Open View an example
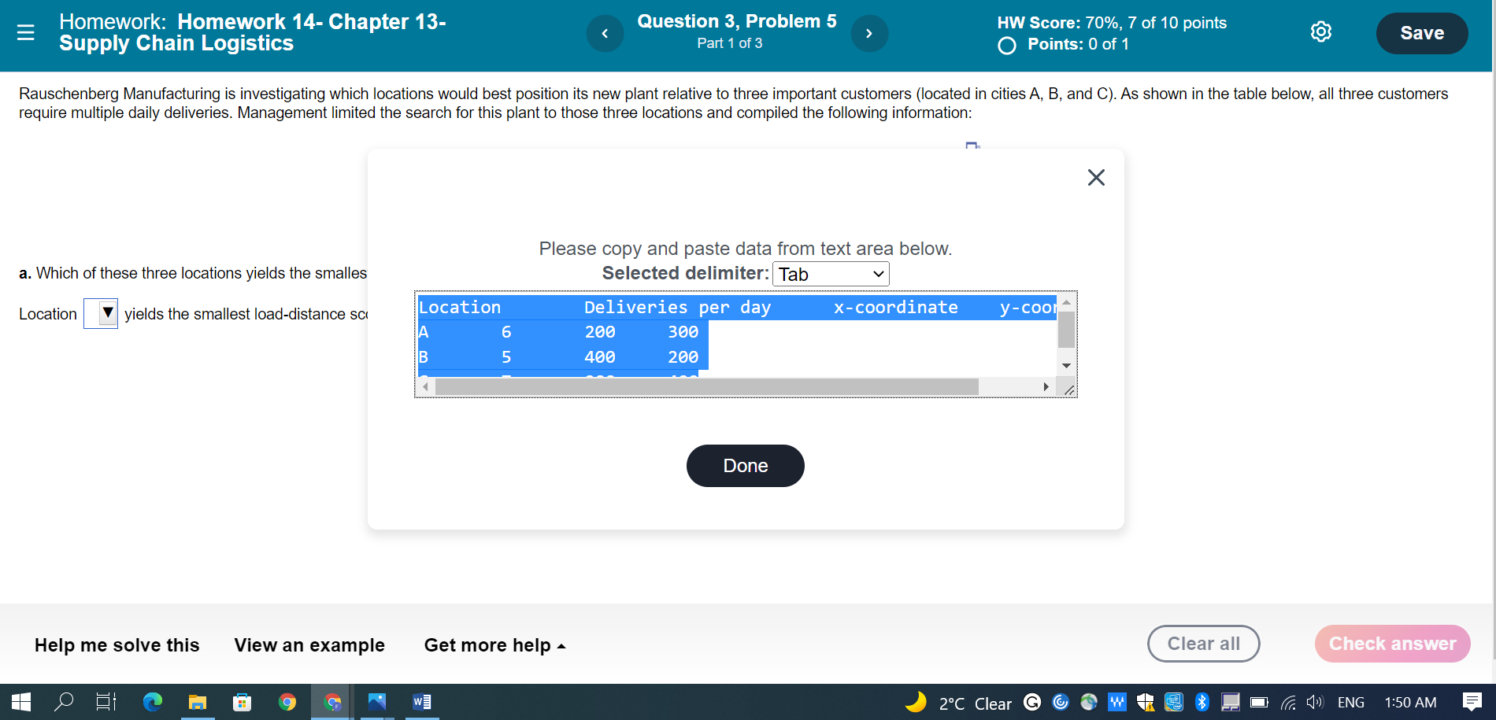 click(309, 645)
